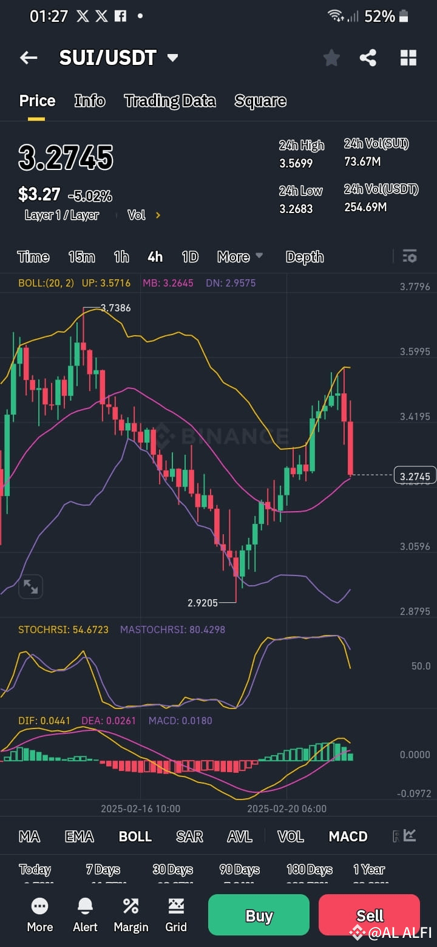Image resolution: width=437 pixels, height=947 pixels.
Task: Tap the Wi-Fi status icon
Action: point(335,16)
